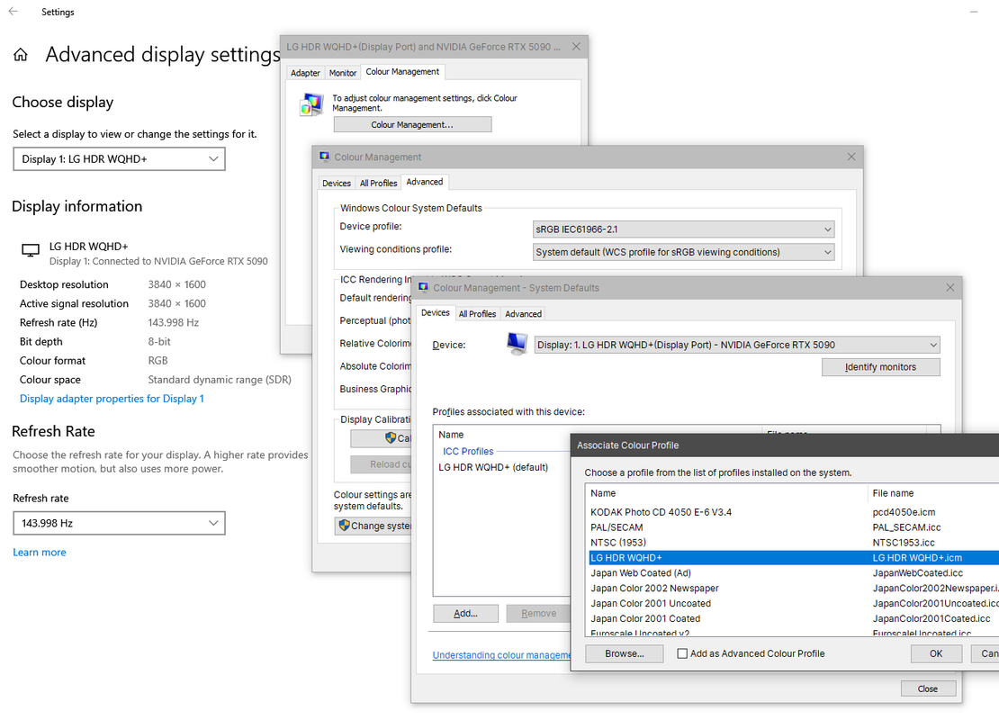Click the Remove profile button
Viewport: 999px width, 720px height.
point(538,613)
